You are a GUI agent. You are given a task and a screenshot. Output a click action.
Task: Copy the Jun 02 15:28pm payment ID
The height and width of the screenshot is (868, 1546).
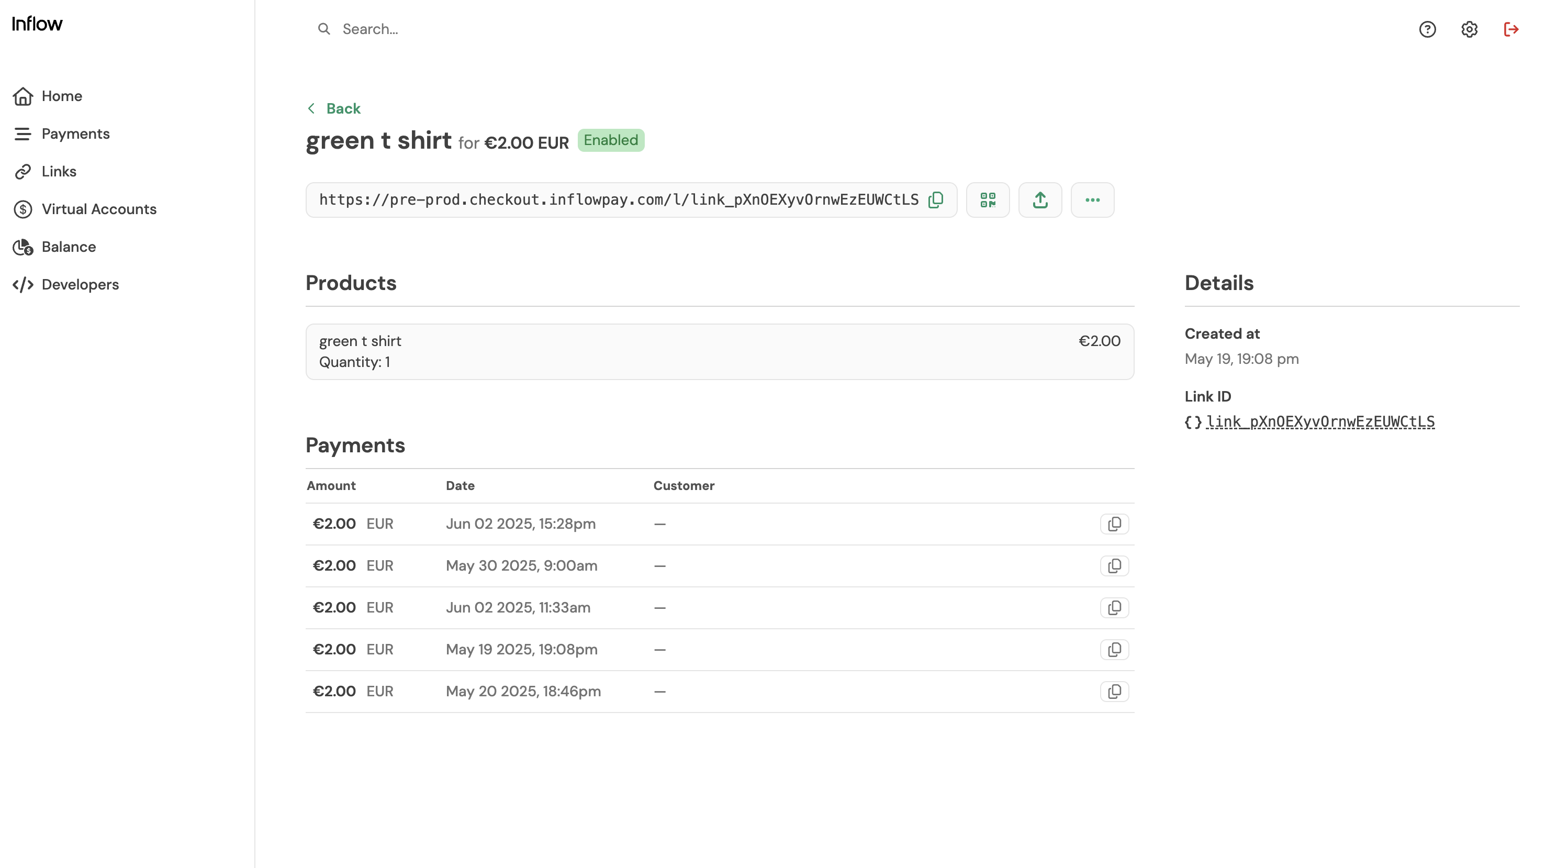(x=1114, y=524)
